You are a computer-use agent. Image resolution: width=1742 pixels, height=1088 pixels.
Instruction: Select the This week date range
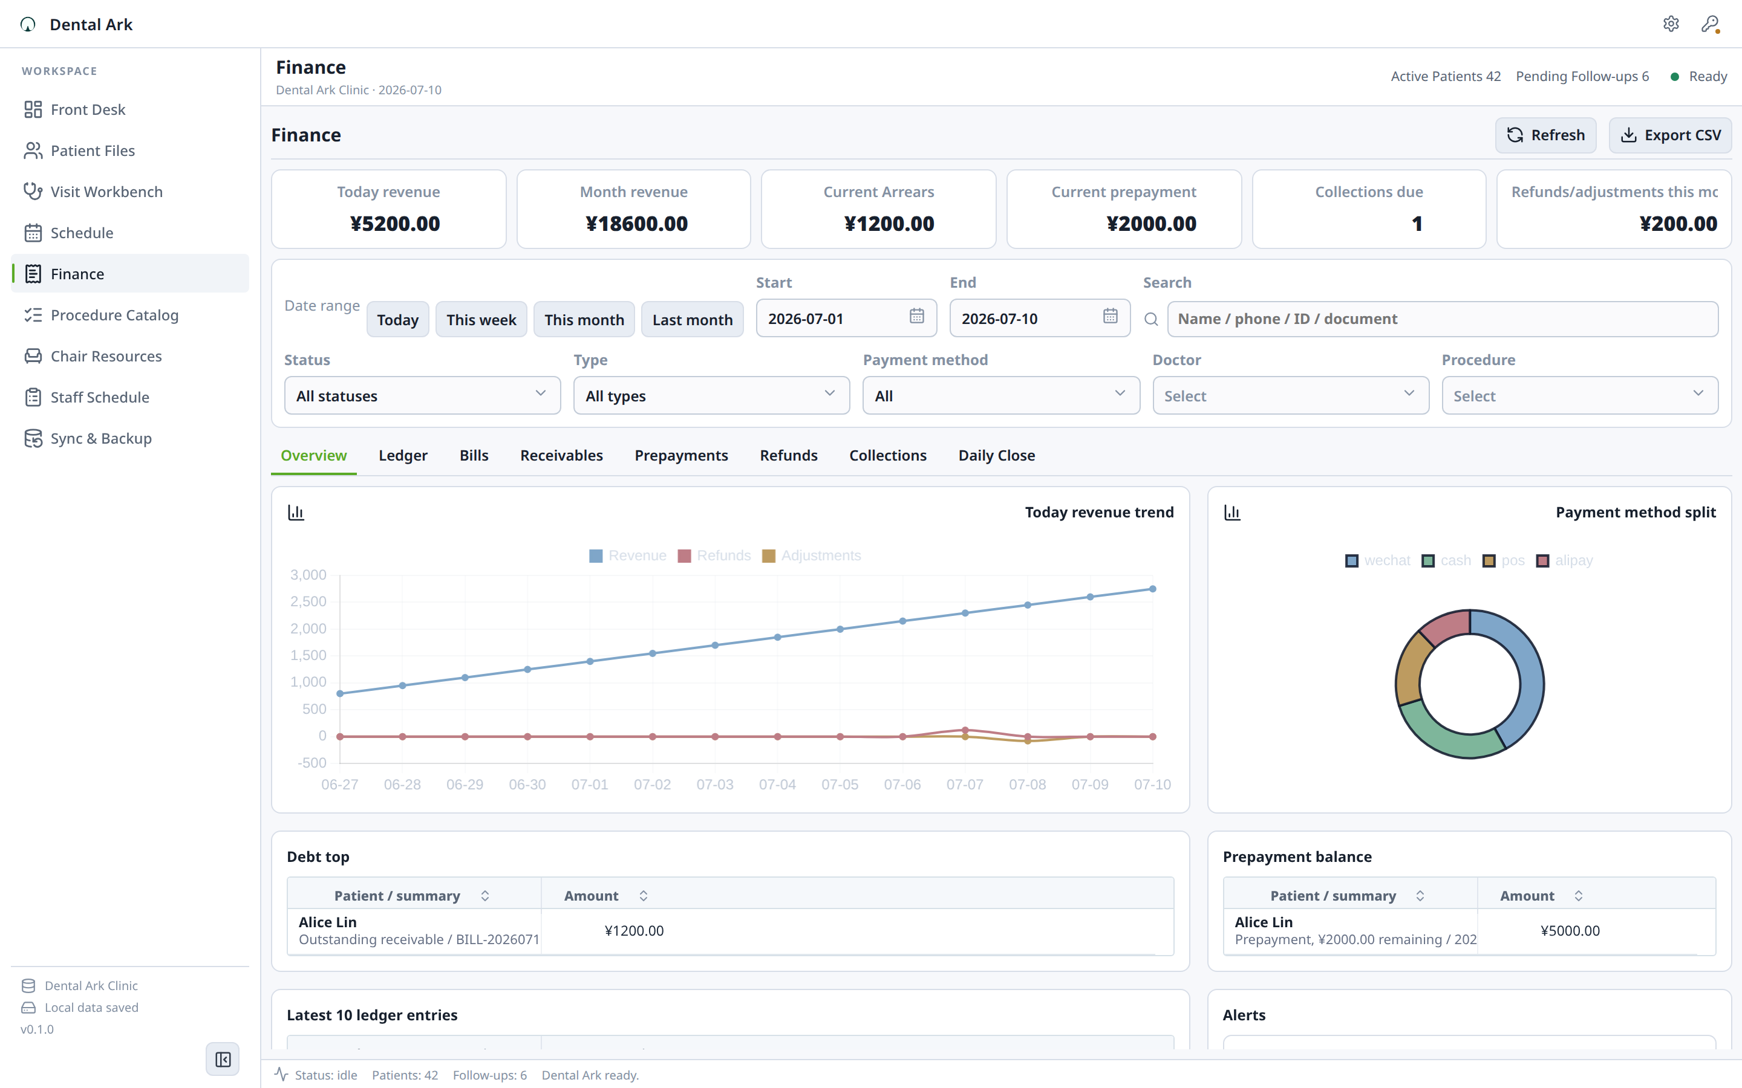click(481, 319)
